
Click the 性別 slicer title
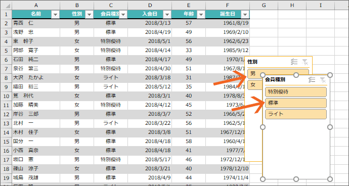coord(252,62)
